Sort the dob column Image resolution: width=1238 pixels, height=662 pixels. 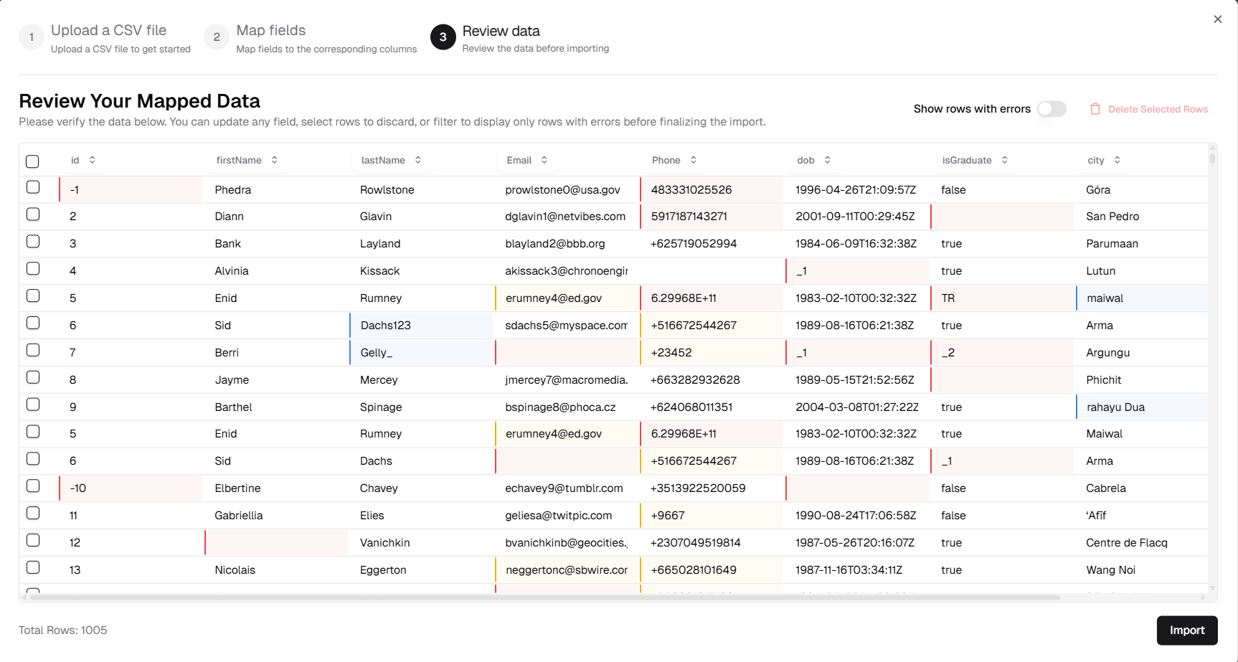[x=827, y=160]
